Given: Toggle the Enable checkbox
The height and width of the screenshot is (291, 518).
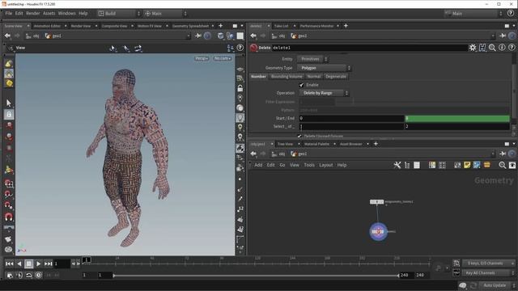Looking at the screenshot, I should [x=302, y=85].
